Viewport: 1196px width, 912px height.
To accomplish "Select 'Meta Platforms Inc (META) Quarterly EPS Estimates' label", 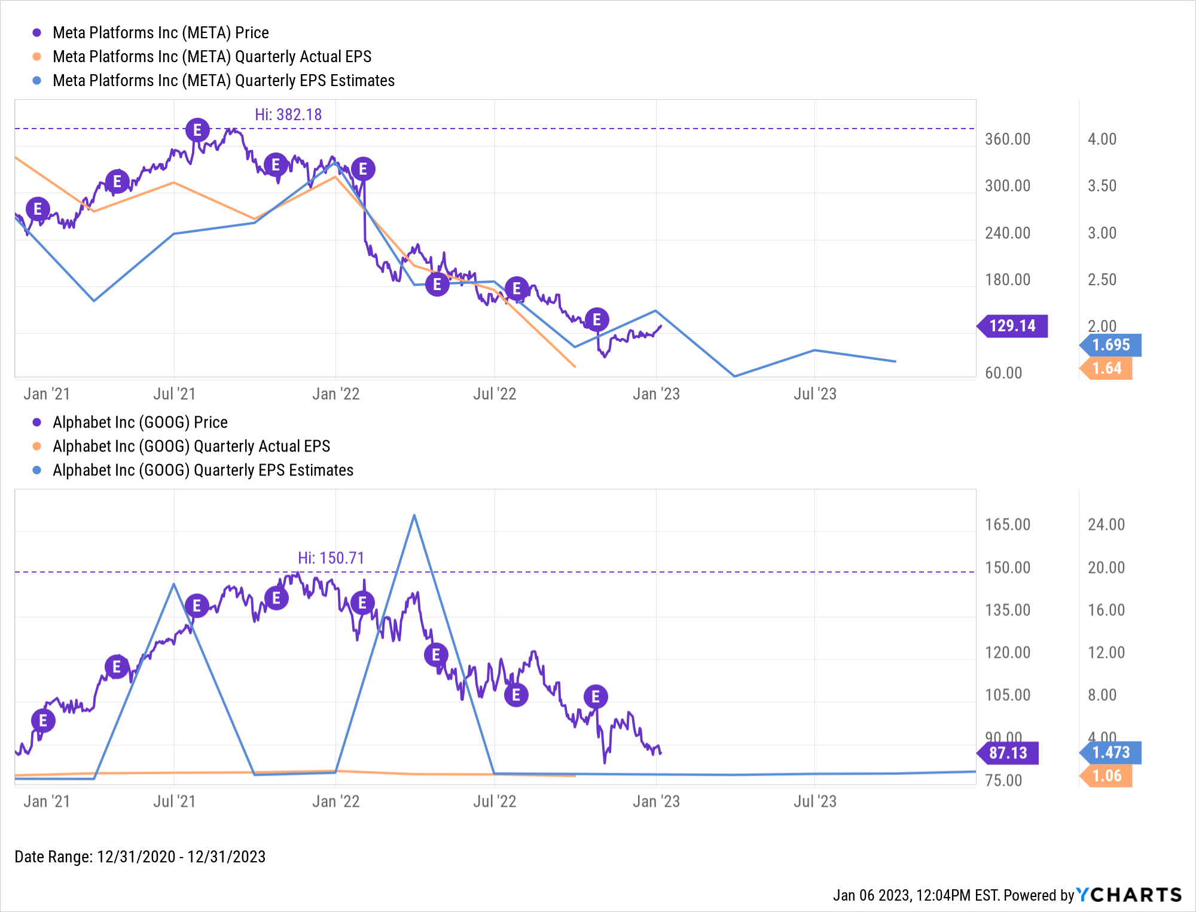I will point(224,80).
